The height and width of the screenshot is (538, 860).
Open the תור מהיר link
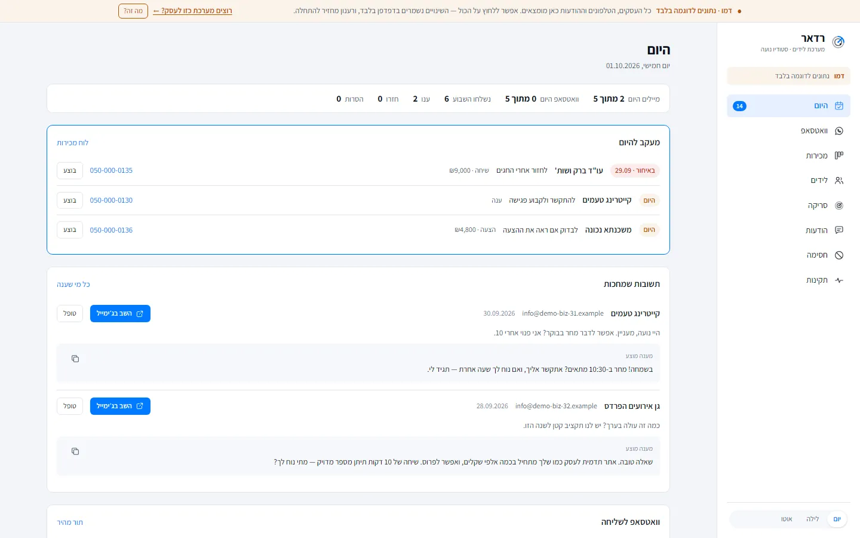[x=70, y=522]
